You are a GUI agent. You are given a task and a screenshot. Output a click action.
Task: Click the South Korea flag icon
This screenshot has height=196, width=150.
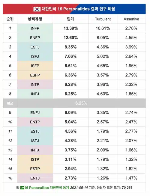click(x=37, y=9)
